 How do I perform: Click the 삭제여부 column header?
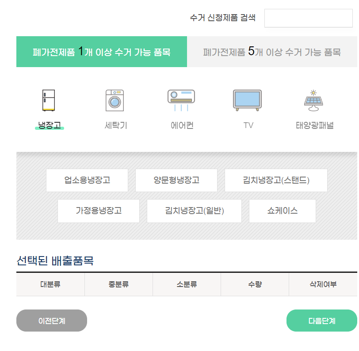[x=323, y=284]
